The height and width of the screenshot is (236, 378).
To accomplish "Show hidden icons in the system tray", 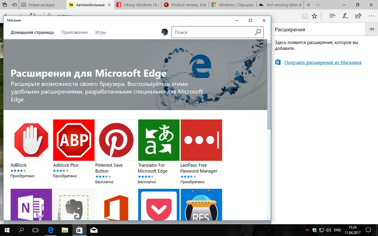I will (x=307, y=230).
